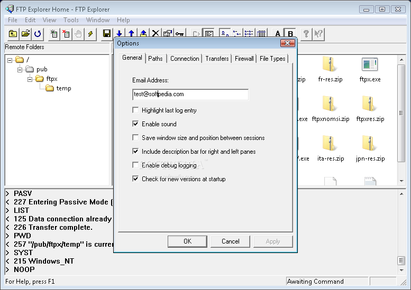Open the Edit menu

[30, 20]
